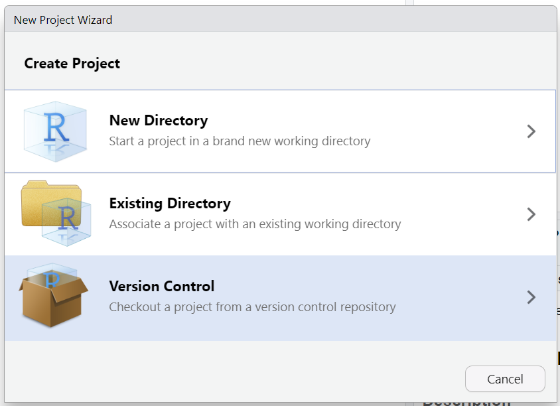Click the Create Project heading
The width and height of the screenshot is (560, 406).
click(x=72, y=64)
